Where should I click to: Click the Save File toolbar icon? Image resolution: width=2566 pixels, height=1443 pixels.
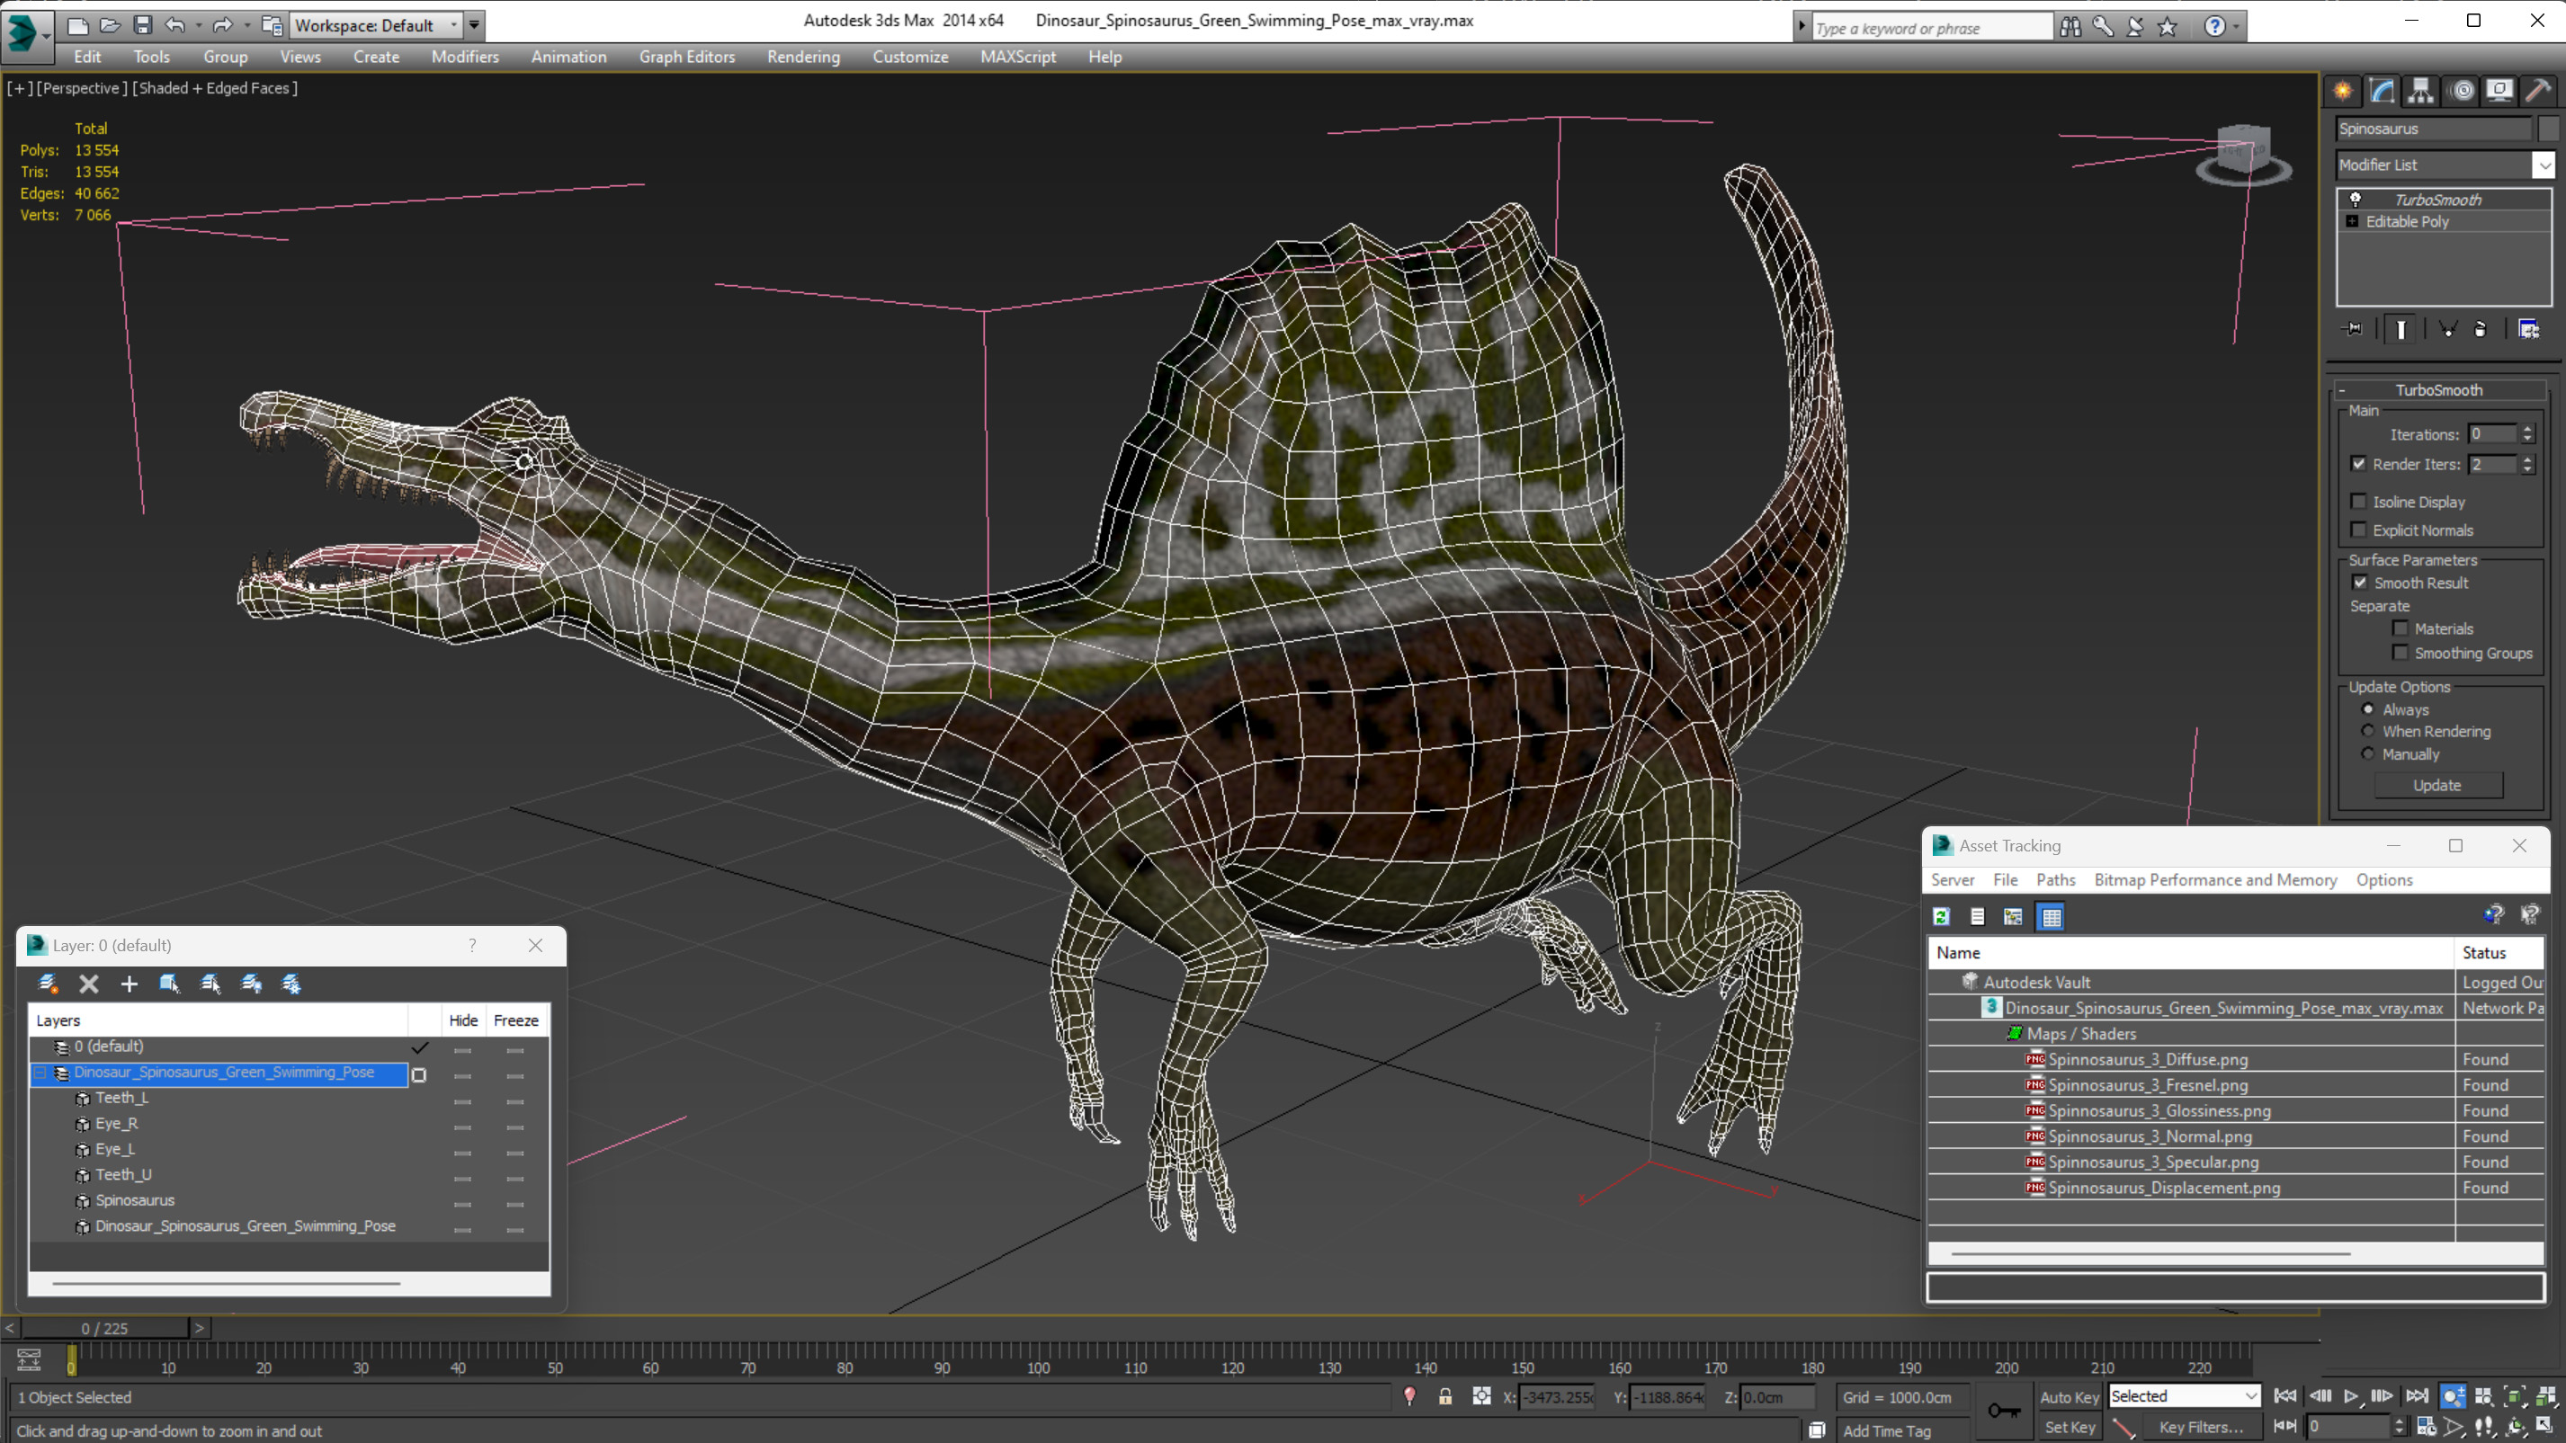(x=142, y=25)
